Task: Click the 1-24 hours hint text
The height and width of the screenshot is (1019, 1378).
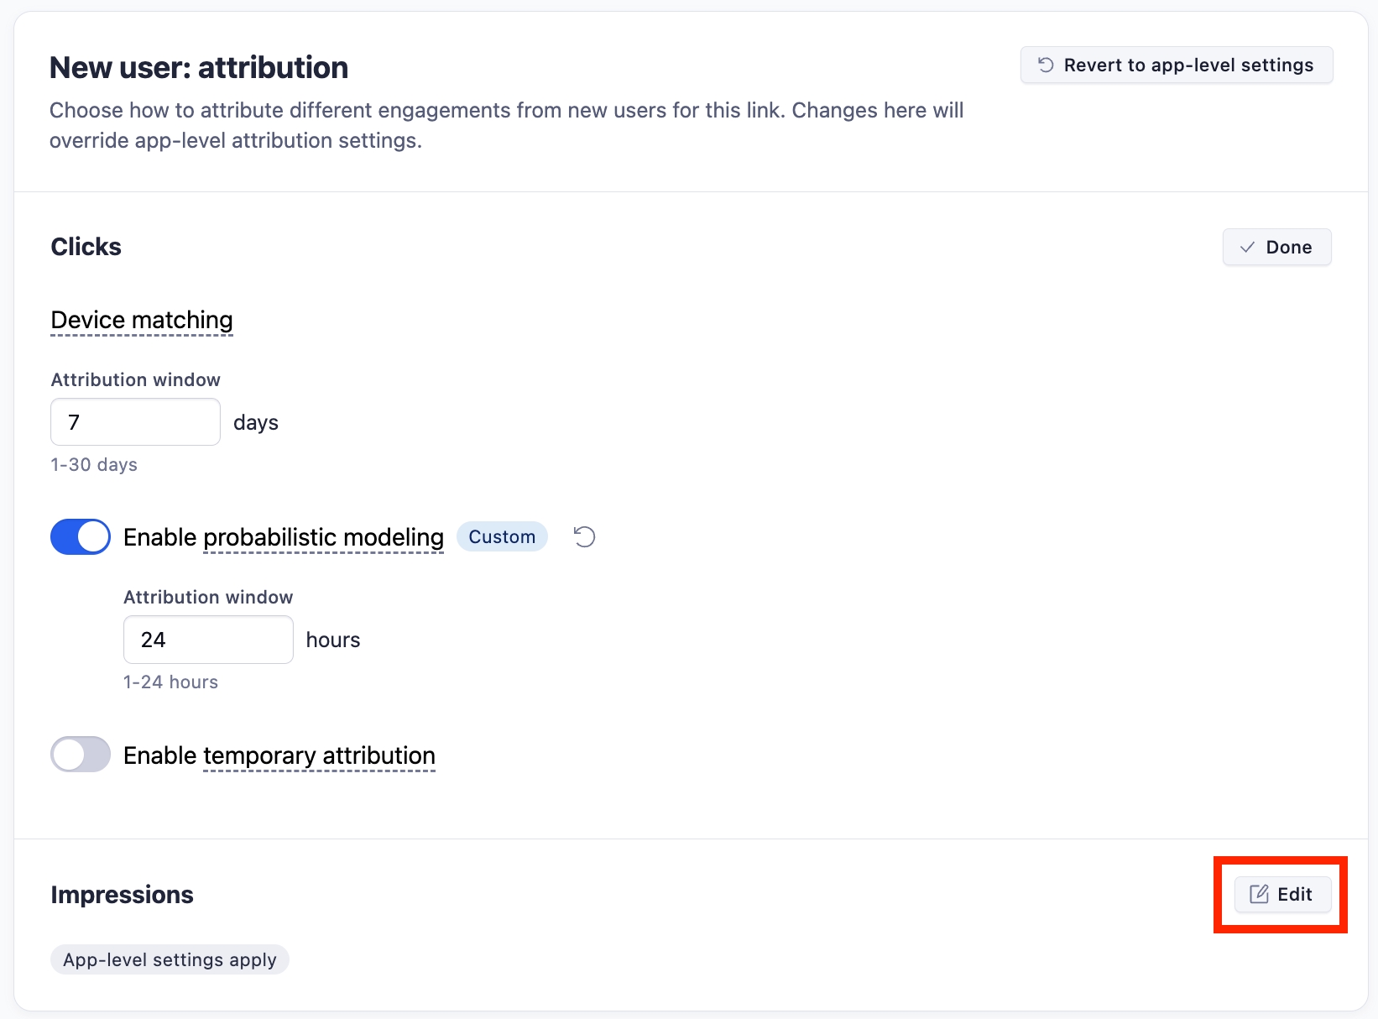Action: point(170,682)
